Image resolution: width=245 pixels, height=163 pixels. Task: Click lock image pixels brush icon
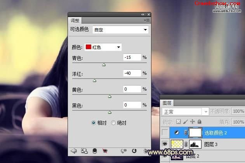186,122
